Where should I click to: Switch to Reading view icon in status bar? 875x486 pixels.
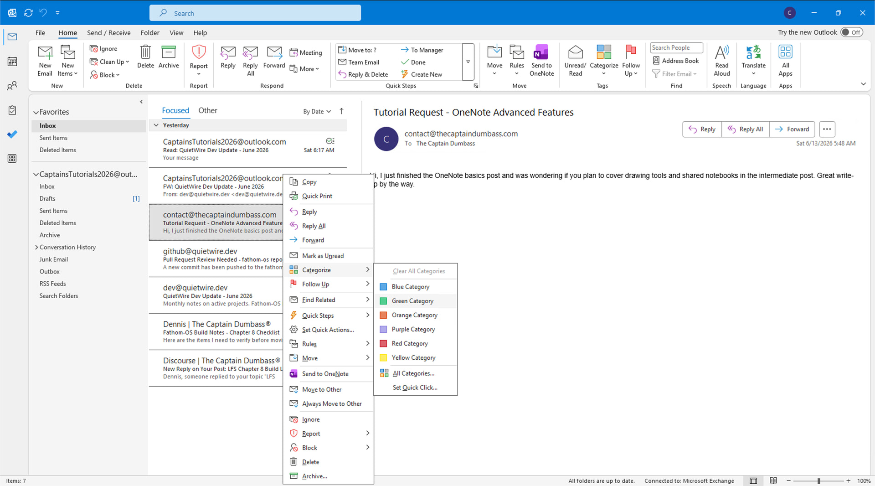773,481
